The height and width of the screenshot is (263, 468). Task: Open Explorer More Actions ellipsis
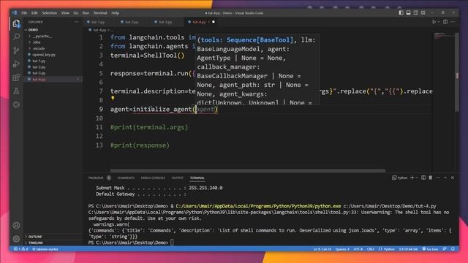coord(76,22)
